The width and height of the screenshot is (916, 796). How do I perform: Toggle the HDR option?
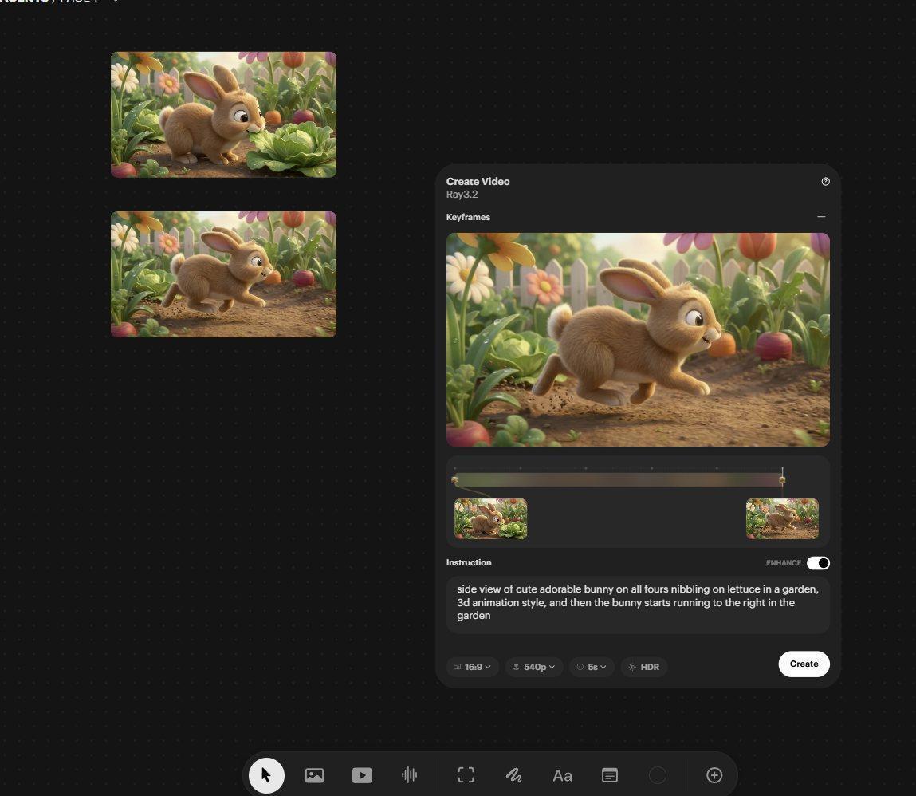click(644, 667)
